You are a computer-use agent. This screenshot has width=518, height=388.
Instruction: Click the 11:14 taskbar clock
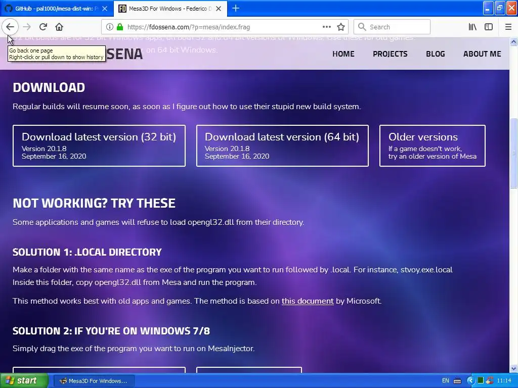(504, 380)
